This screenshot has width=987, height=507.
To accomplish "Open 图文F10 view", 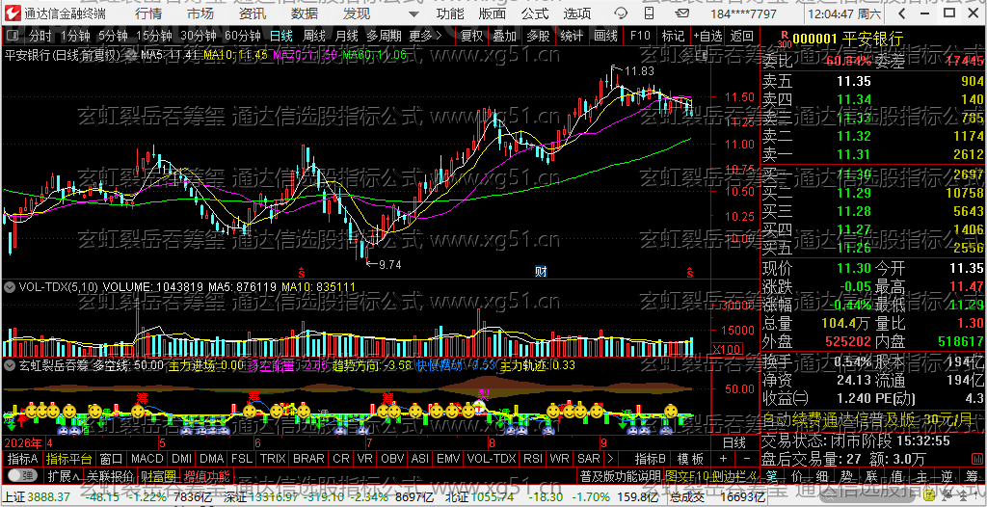I will click(x=686, y=475).
